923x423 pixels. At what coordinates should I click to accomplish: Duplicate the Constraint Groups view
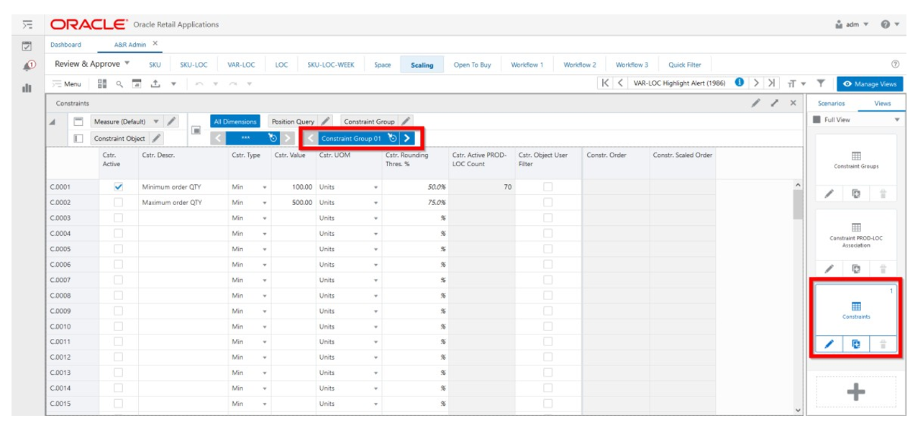856,194
